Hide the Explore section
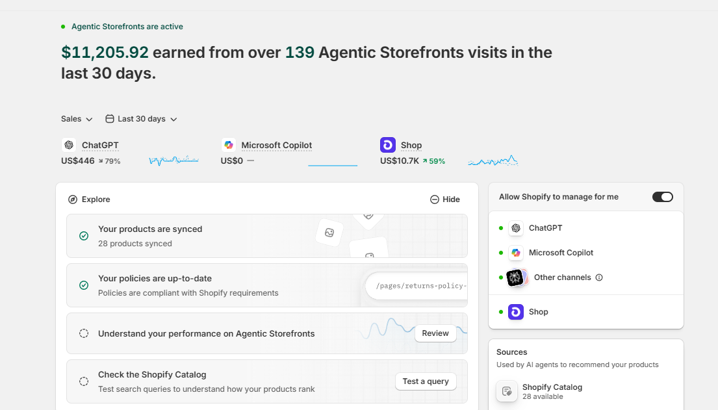Image resolution: width=718 pixels, height=410 pixels. click(x=445, y=199)
